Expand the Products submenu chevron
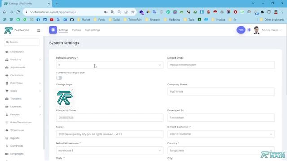This screenshot has width=287, height=161. [40, 59]
